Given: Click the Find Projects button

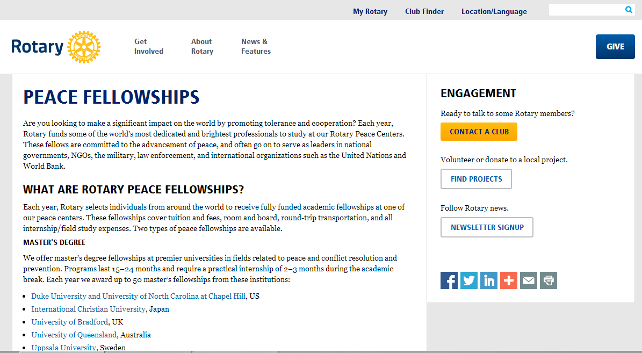Looking at the screenshot, I should (476, 179).
